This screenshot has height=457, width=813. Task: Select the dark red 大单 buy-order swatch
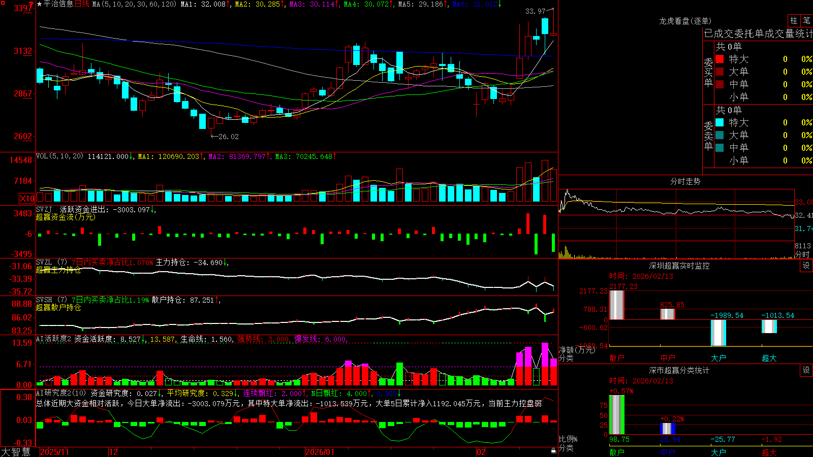click(x=720, y=72)
